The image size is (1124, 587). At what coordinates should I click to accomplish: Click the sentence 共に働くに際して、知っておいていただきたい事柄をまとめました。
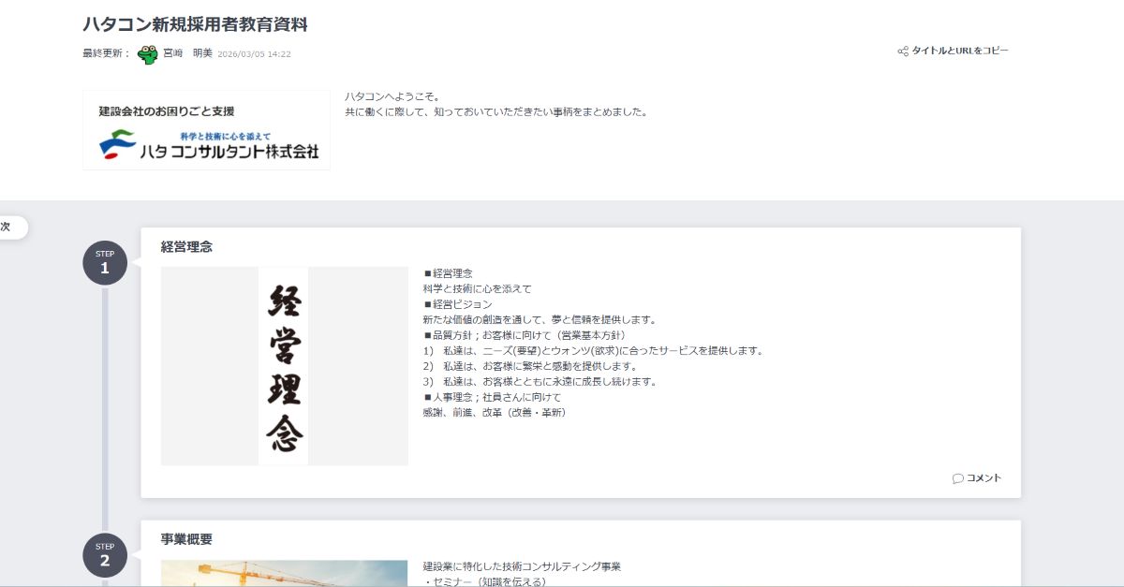coord(496,112)
